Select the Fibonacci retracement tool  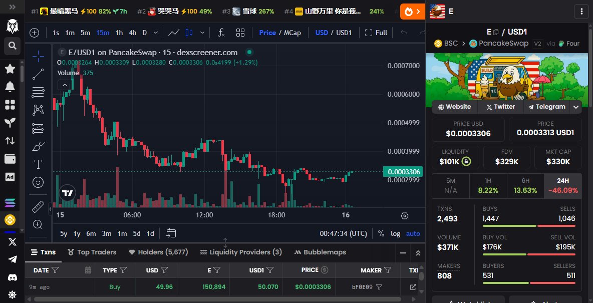point(38,92)
